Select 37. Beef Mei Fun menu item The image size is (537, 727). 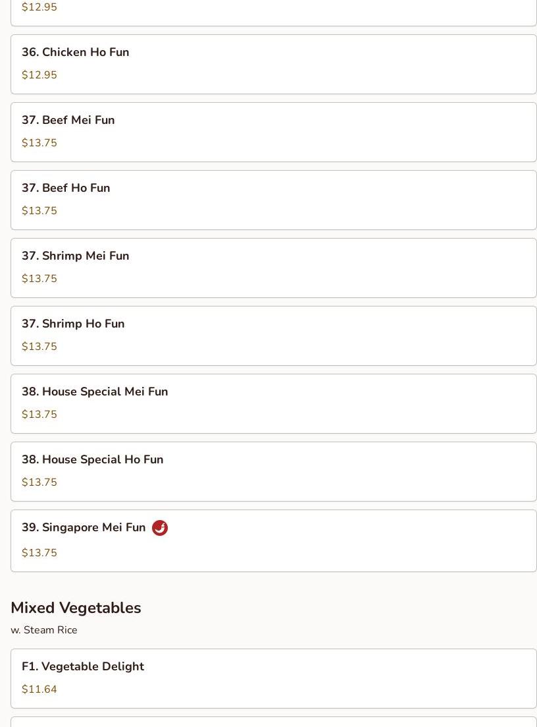pos(274,132)
